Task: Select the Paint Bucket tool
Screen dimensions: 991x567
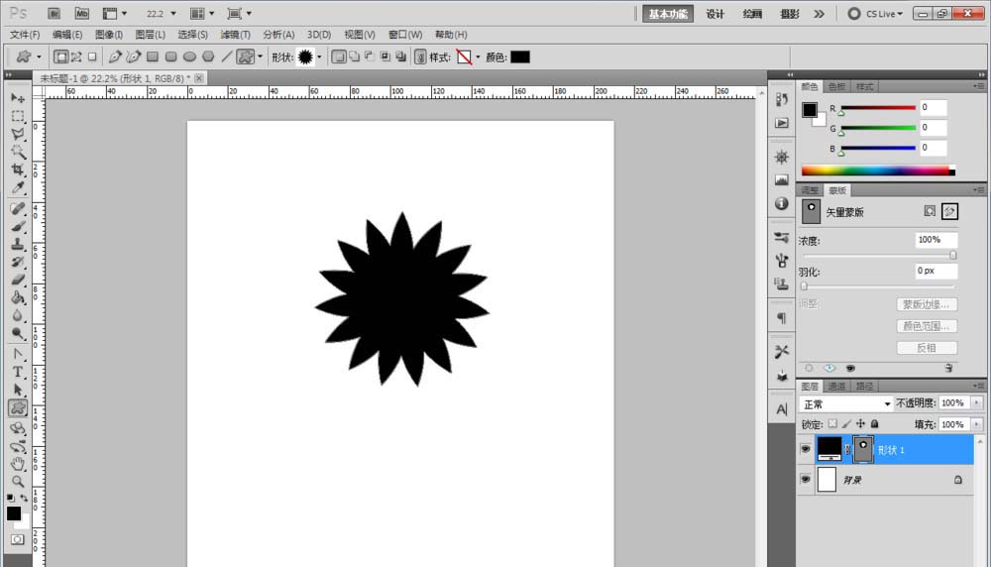Action: click(18, 297)
